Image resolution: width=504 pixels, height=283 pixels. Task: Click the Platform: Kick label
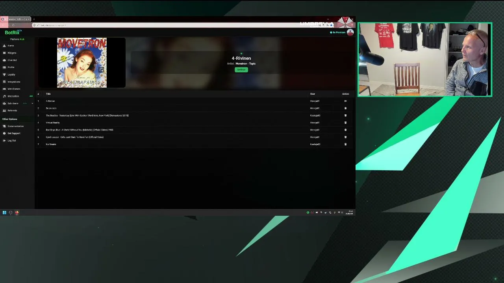(17, 39)
